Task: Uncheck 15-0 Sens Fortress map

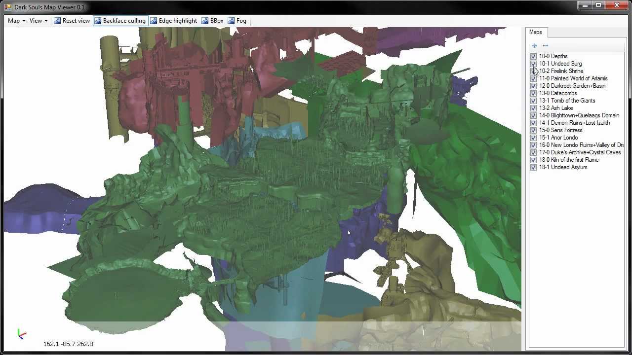Action: coord(533,130)
